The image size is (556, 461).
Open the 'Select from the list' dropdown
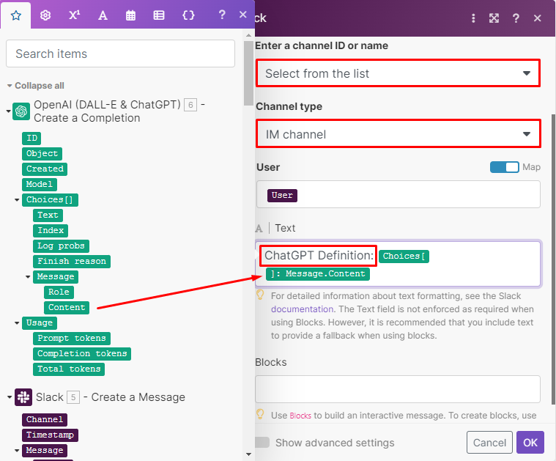(x=399, y=73)
